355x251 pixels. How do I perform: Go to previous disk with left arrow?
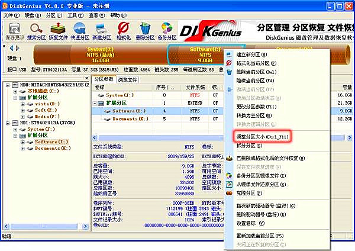tap(12, 48)
